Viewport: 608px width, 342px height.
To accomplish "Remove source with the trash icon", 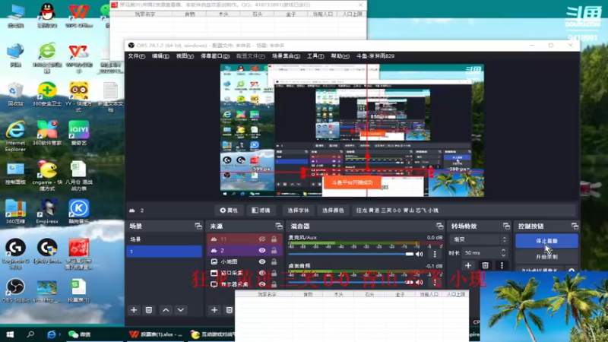I will (x=230, y=310).
